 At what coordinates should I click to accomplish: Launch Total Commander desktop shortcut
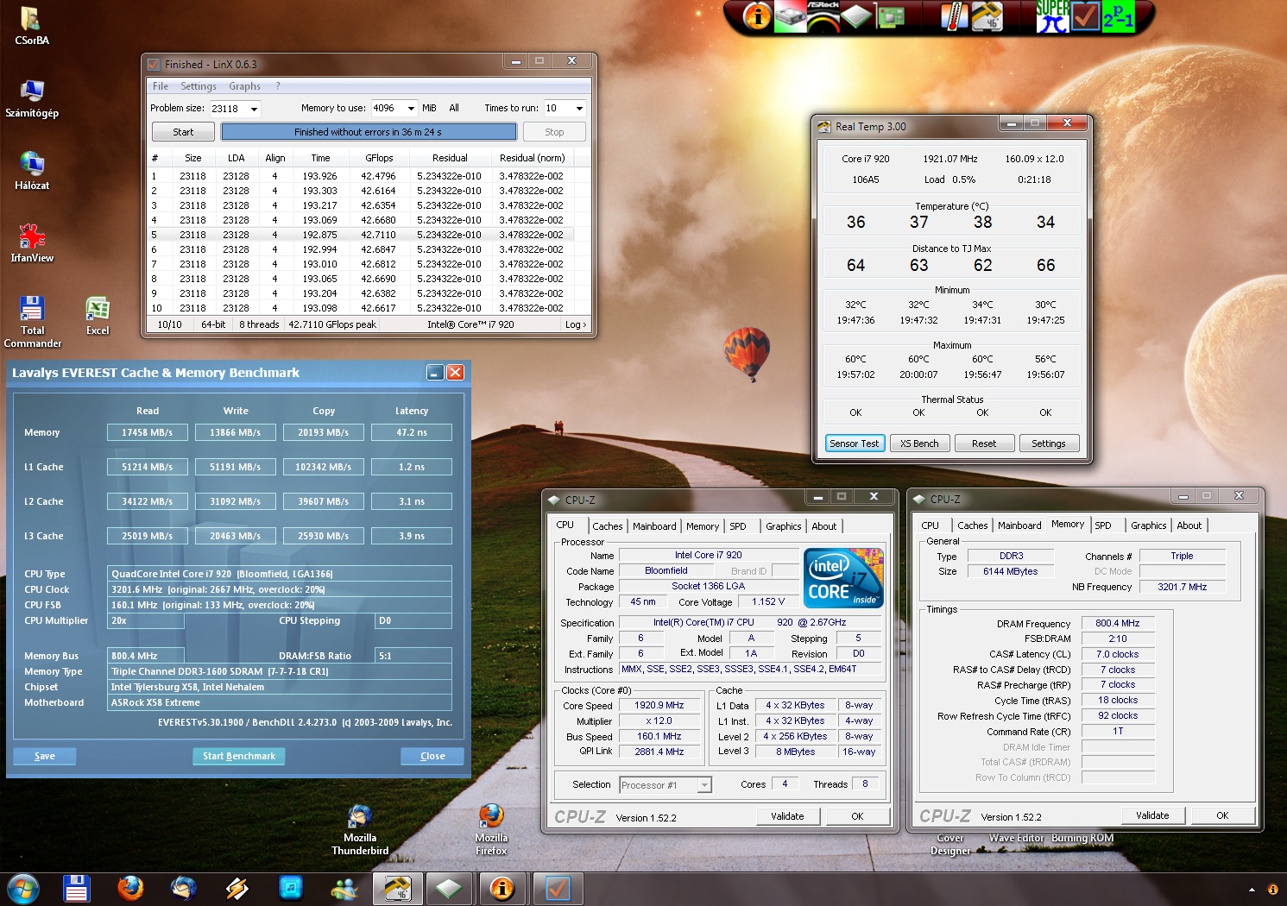point(32,322)
